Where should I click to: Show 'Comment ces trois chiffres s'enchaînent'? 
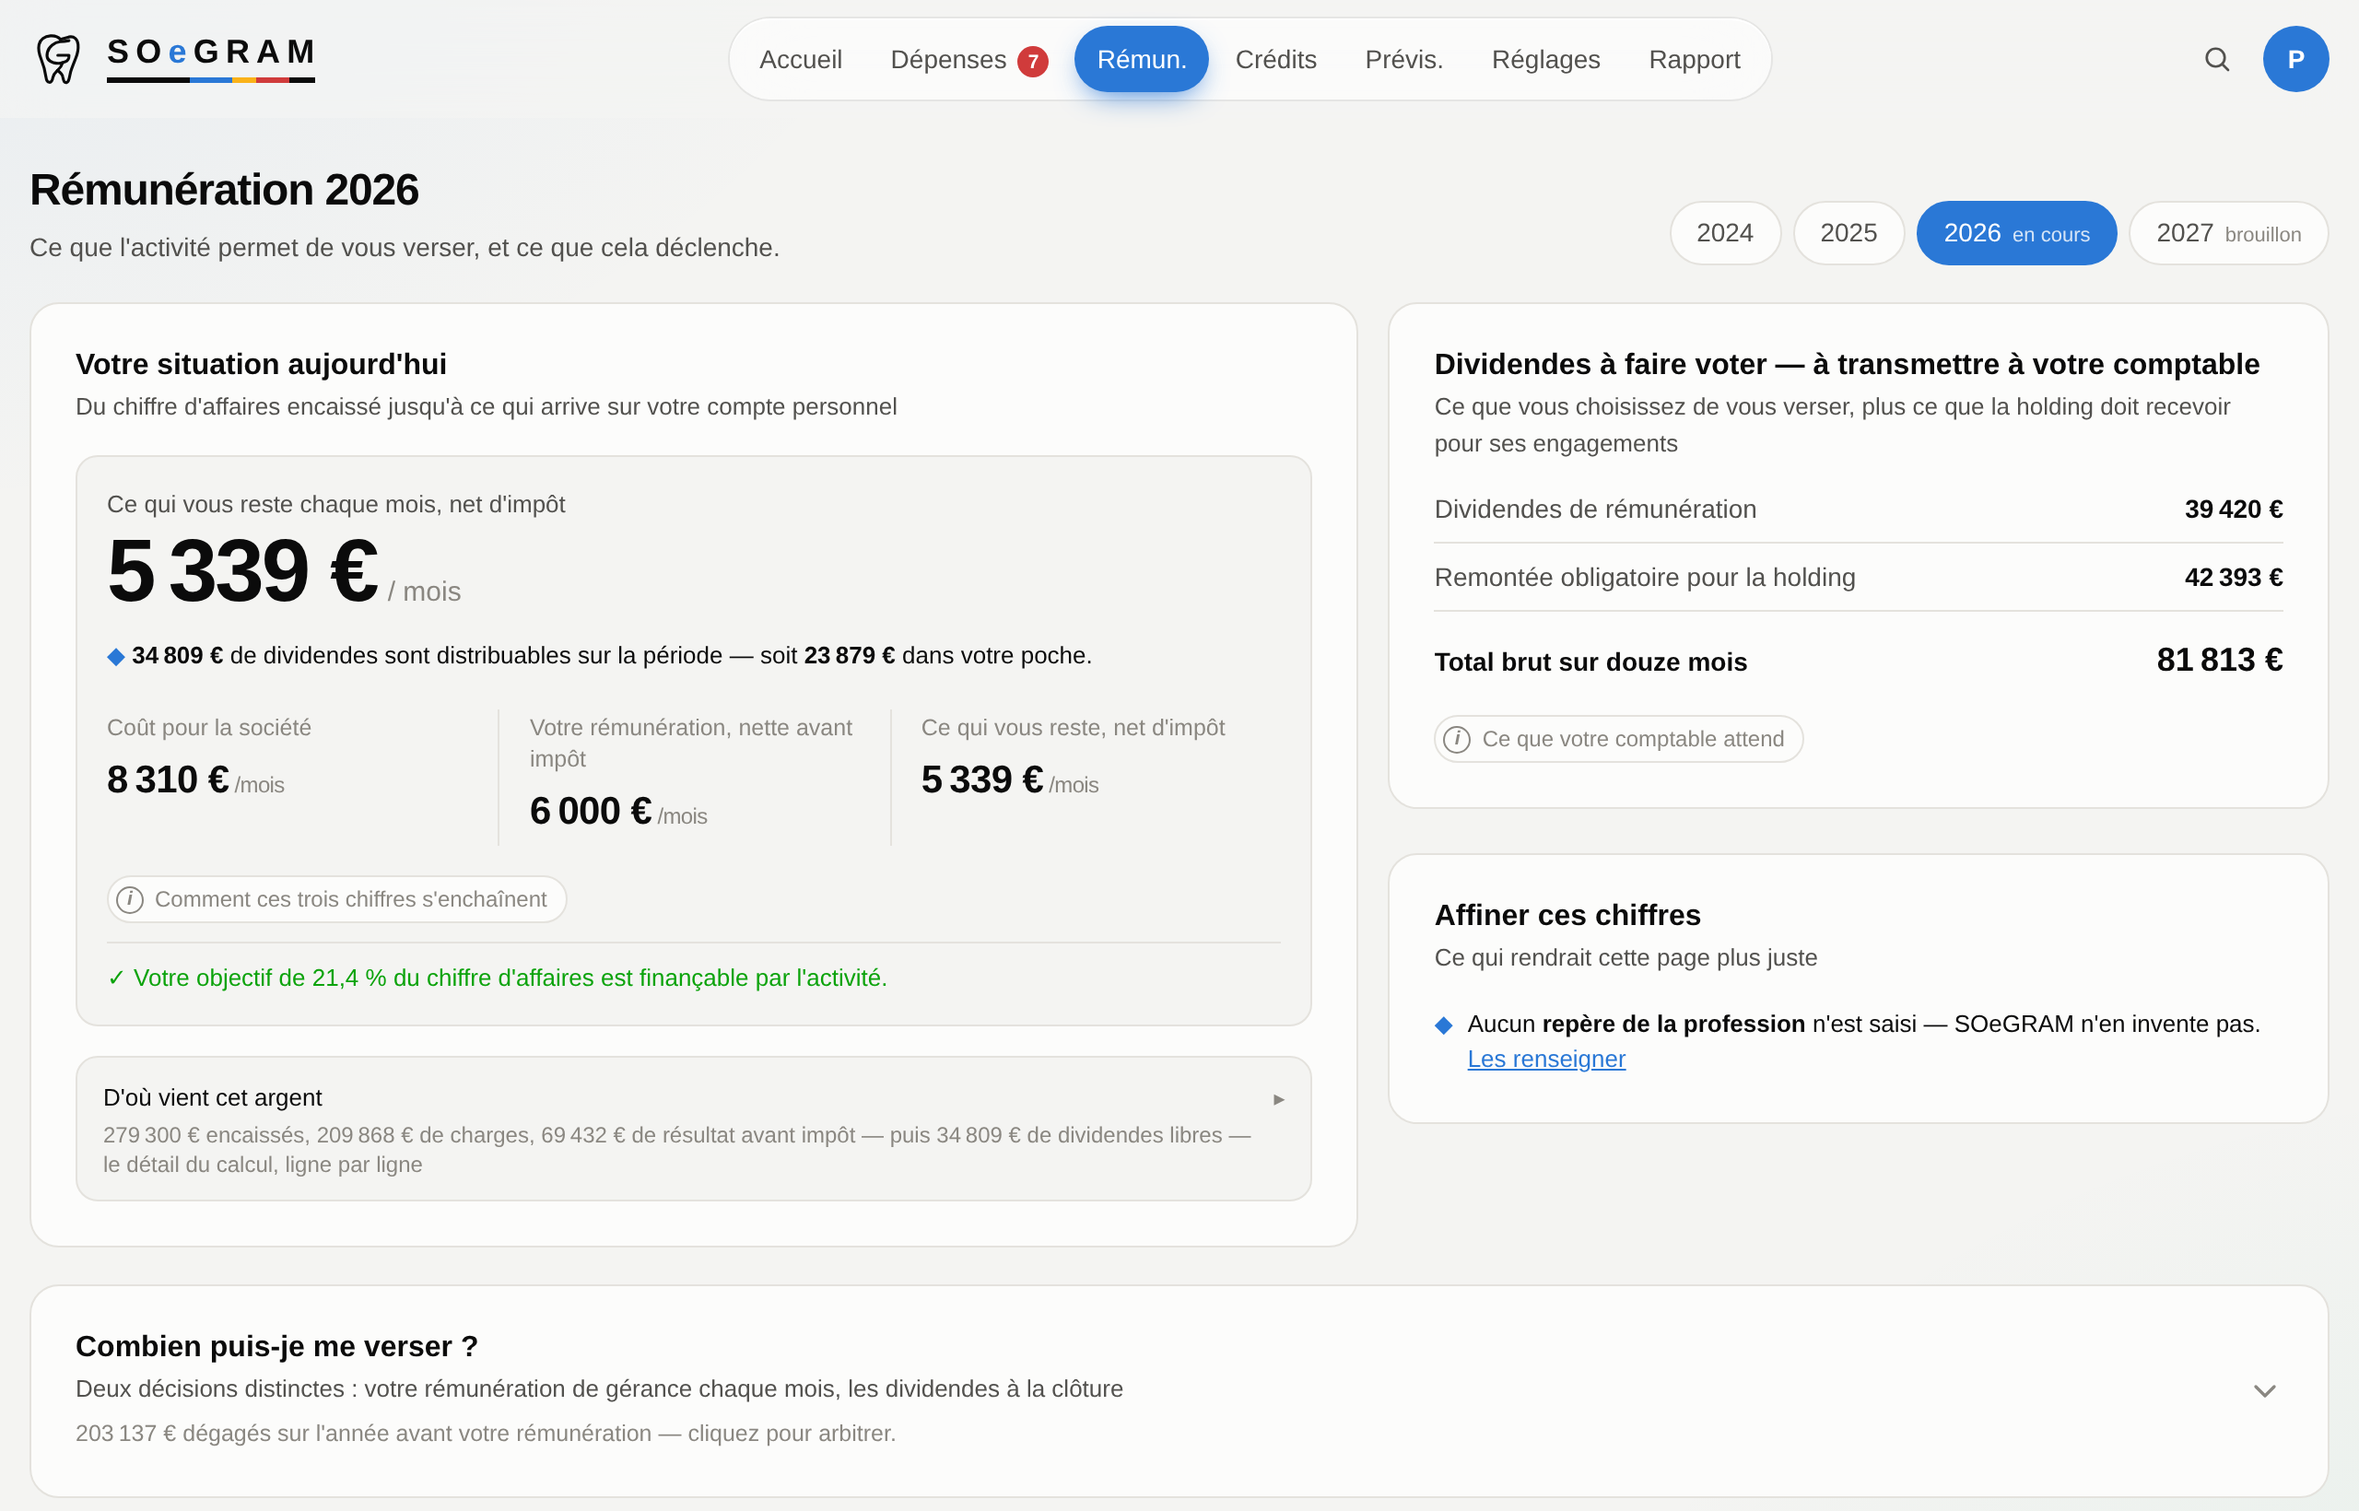pos(336,900)
